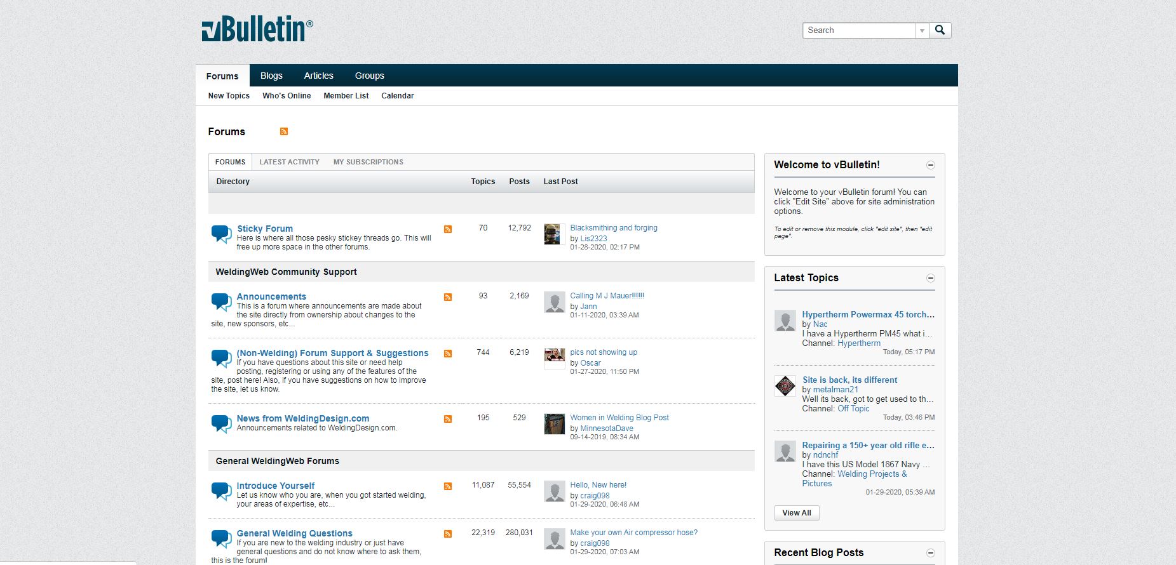Collapse the Welcome to vBulletin module

point(931,165)
